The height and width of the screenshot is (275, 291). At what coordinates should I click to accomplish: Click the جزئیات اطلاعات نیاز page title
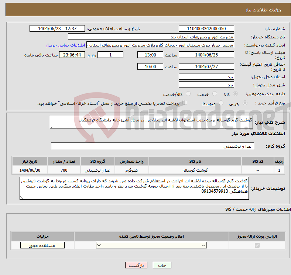[x=264, y=10]
